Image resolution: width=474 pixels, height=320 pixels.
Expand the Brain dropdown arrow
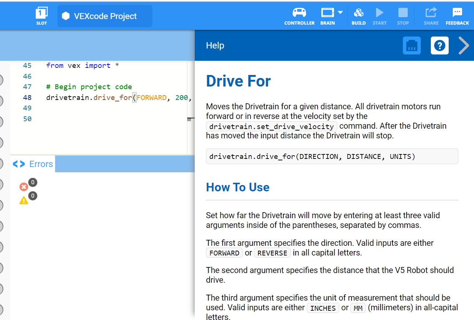[340, 12]
